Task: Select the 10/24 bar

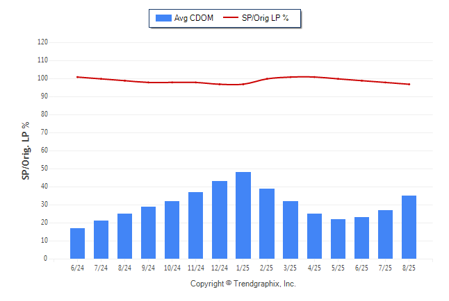Action: pos(172,230)
